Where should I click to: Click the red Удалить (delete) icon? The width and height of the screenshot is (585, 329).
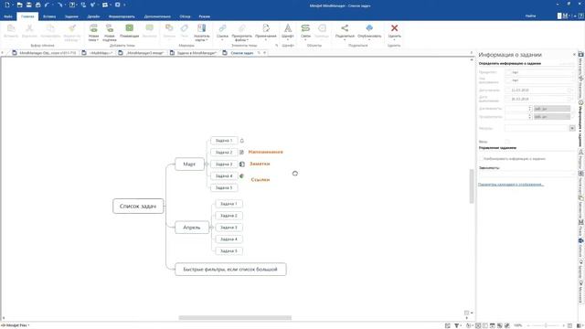[394, 28]
